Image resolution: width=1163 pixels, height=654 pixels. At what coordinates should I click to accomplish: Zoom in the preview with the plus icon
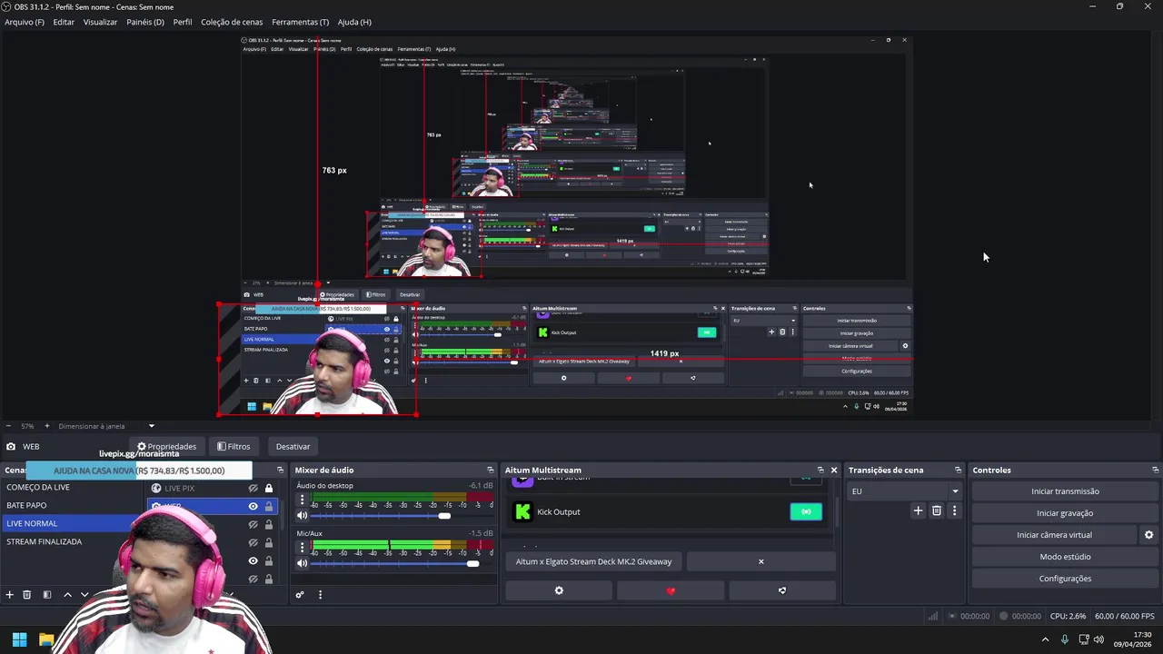click(47, 426)
